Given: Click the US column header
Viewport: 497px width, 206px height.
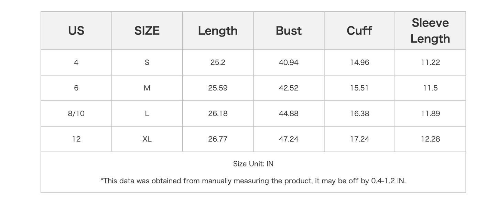Looking at the screenshot, I should 76,31.
